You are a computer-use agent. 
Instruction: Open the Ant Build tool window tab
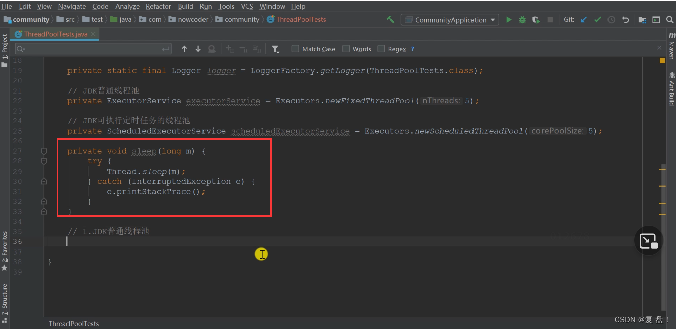click(671, 89)
